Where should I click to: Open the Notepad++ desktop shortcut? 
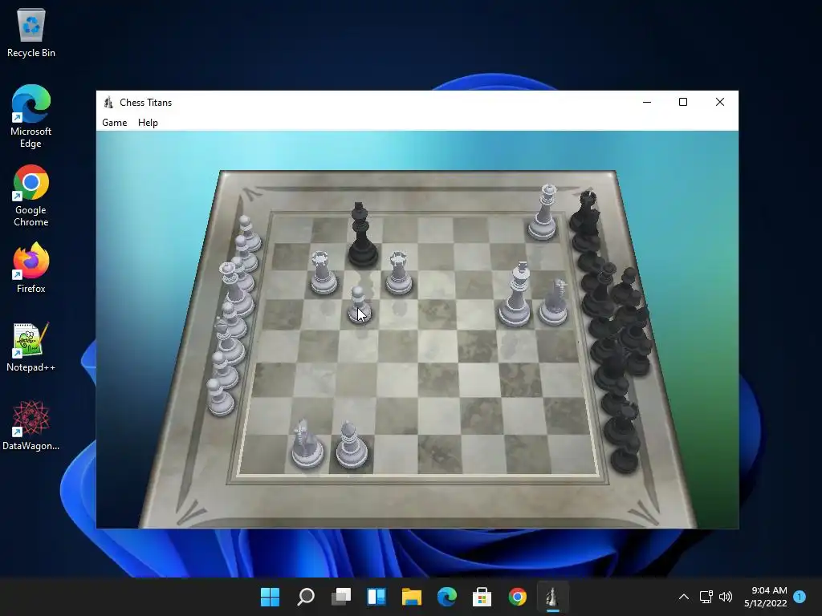[x=31, y=346]
